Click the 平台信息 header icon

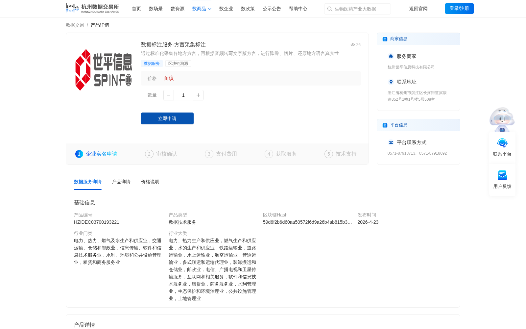[x=385, y=125]
